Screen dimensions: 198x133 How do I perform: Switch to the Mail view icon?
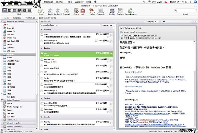click(x=5, y=10)
